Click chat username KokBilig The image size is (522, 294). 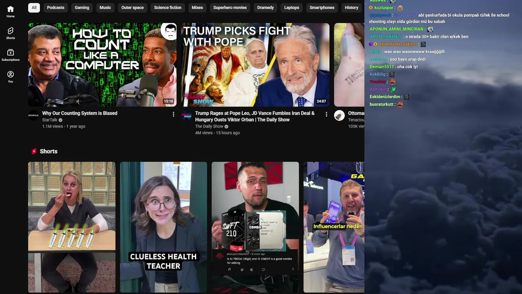click(x=378, y=74)
